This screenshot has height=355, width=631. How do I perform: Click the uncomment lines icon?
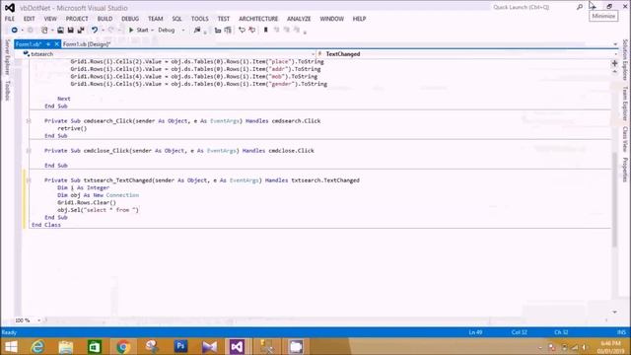point(252,31)
